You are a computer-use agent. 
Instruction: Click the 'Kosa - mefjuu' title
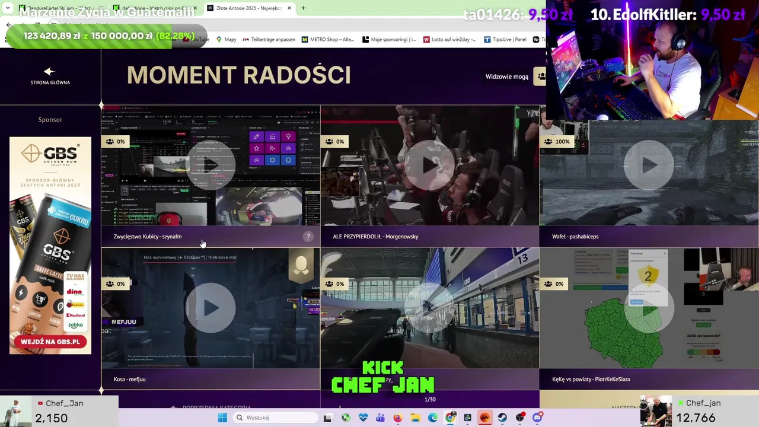click(129, 379)
